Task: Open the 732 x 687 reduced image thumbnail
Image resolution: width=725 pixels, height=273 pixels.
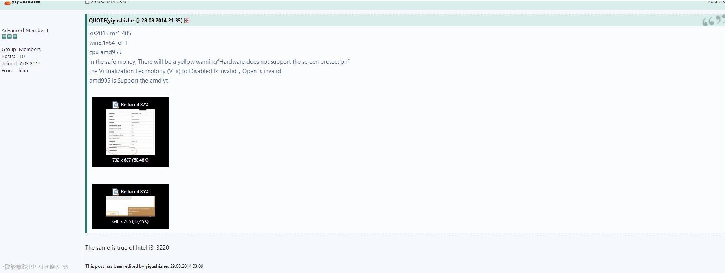Action: [130, 132]
